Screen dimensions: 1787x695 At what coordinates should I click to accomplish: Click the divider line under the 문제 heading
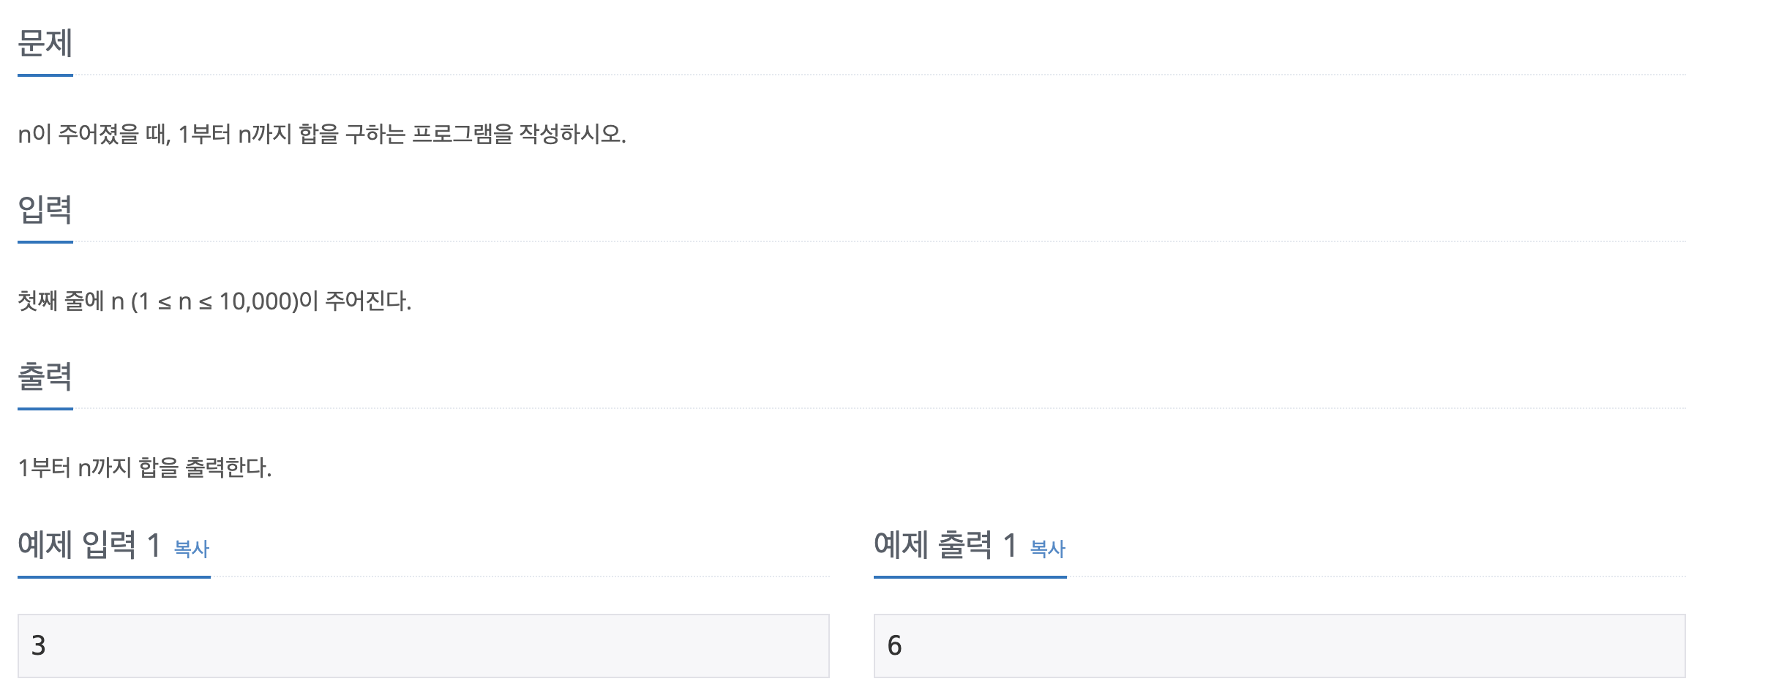point(45,73)
